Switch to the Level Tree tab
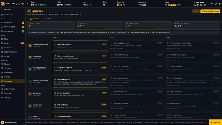 click(47, 19)
